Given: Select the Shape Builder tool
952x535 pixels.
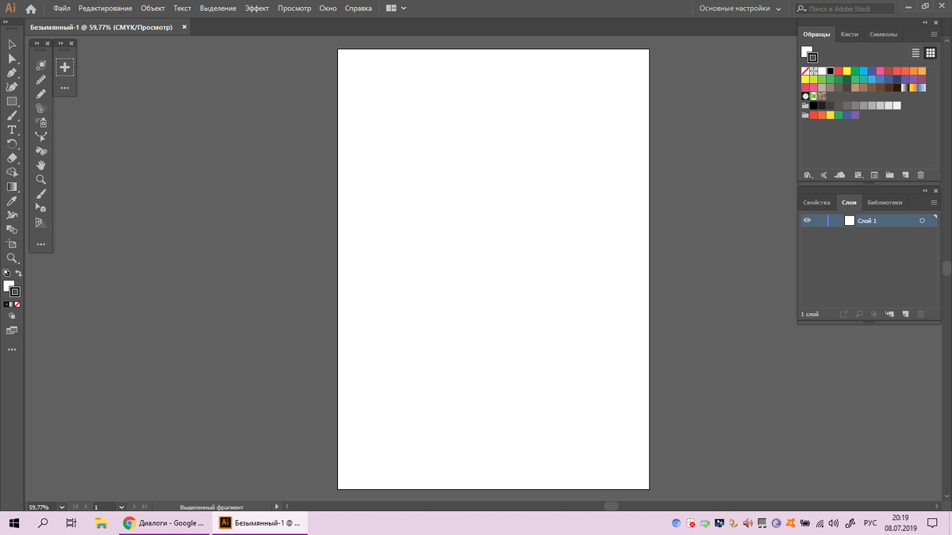Looking at the screenshot, I should 12,172.
